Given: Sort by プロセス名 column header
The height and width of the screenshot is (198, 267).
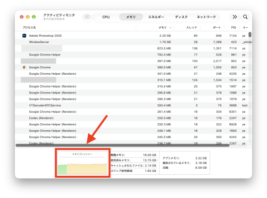Looking at the screenshot, I should pos(29,27).
